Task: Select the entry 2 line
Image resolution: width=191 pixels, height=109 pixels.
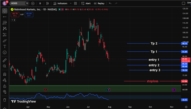Action: (154, 65)
